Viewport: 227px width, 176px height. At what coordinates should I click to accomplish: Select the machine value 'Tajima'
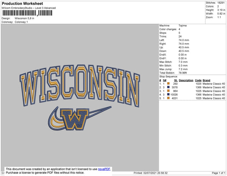[x=183, y=25]
